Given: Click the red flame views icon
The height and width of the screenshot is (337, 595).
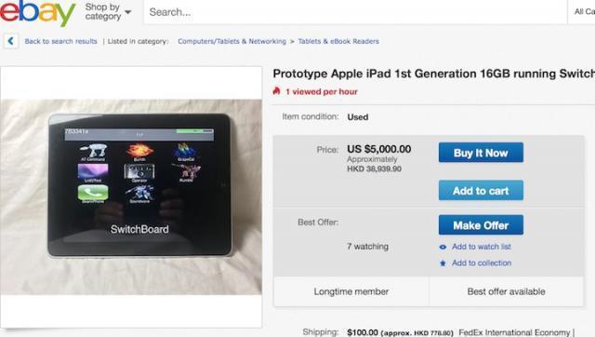Looking at the screenshot, I should [x=277, y=91].
